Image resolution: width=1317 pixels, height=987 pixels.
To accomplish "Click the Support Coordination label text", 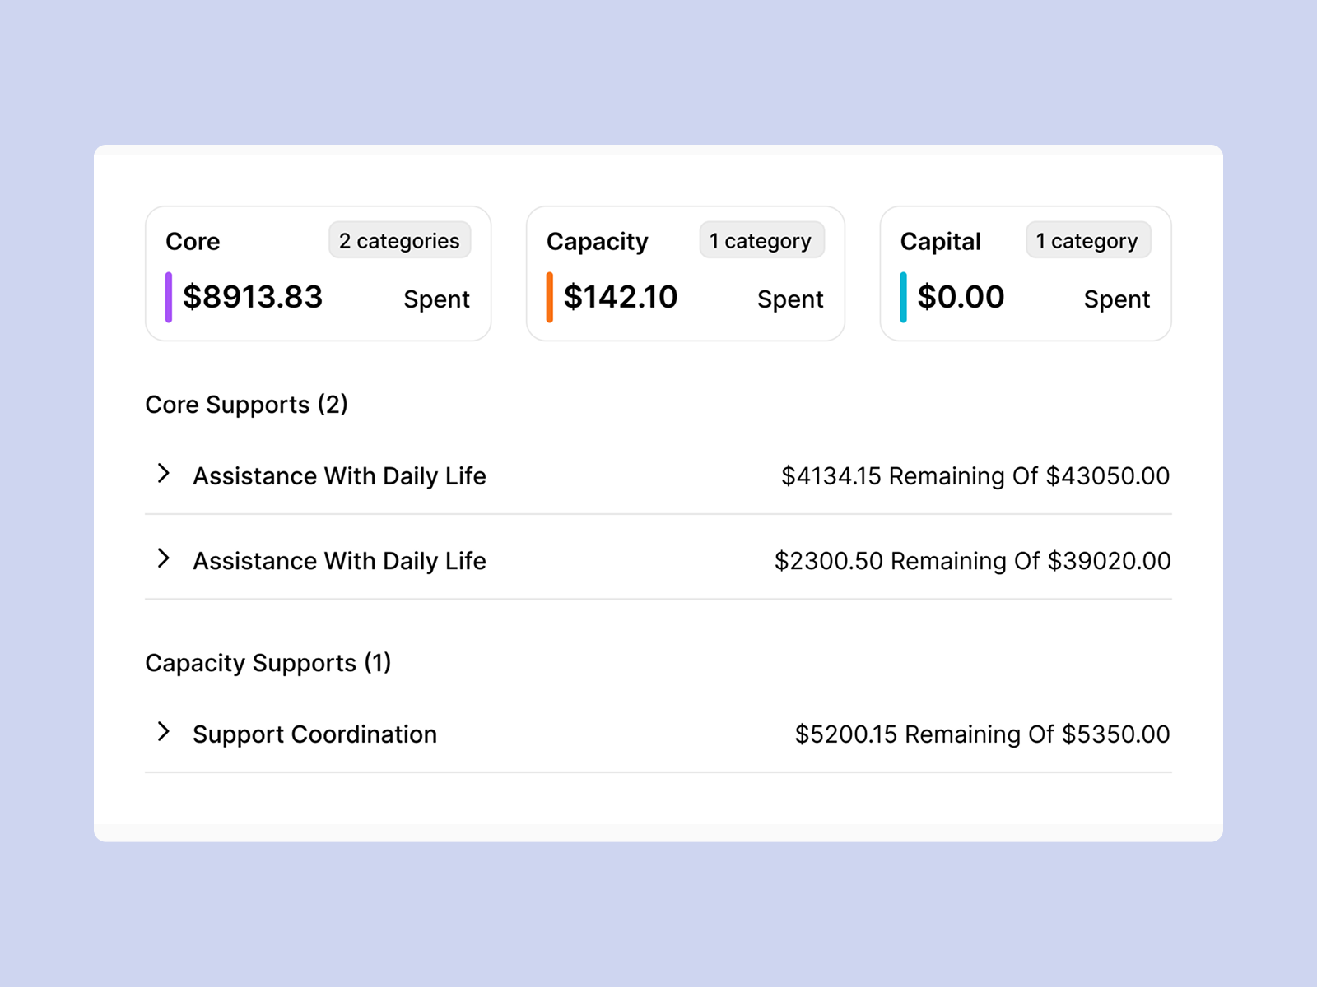I will pos(314,734).
